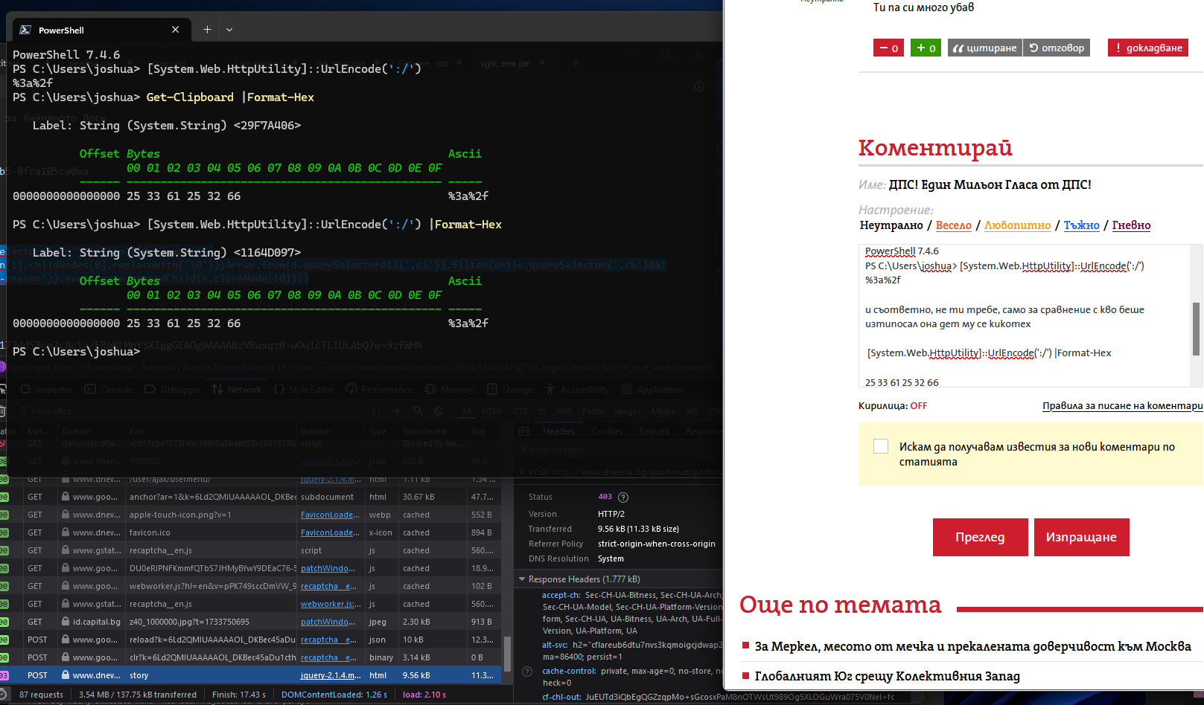The image size is (1204, 705).
Task: Report comment with докладване button
Action: coord(1148,48)
